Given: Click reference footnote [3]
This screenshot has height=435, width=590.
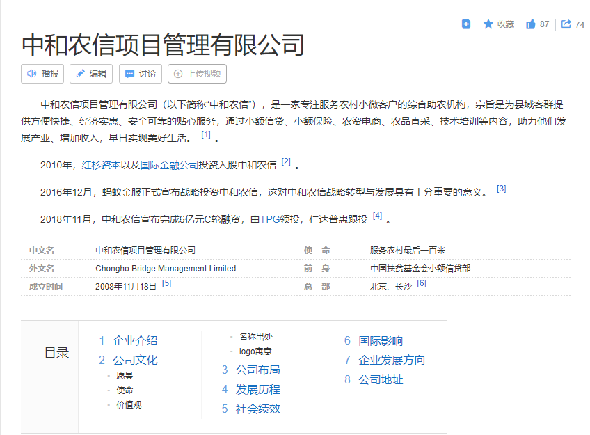Looking at the screenshot, I should [x=501, y=189].
